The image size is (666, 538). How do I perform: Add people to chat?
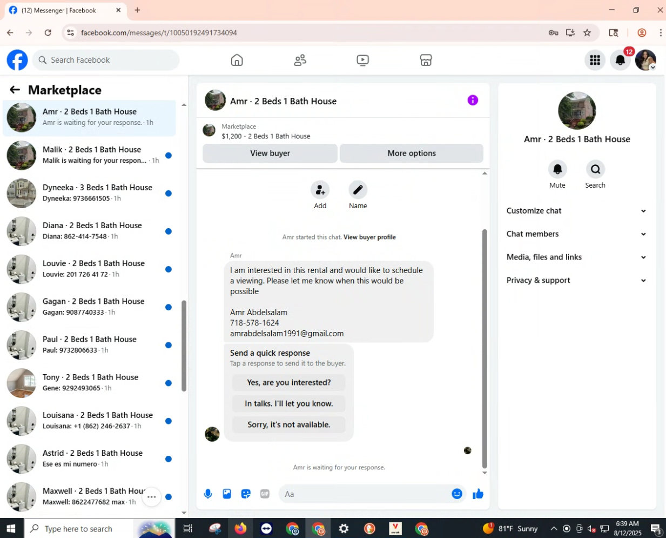pos(320,190)
